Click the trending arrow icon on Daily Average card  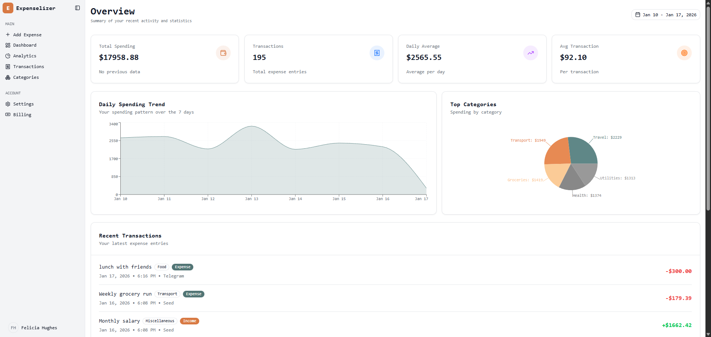[530, 53]
